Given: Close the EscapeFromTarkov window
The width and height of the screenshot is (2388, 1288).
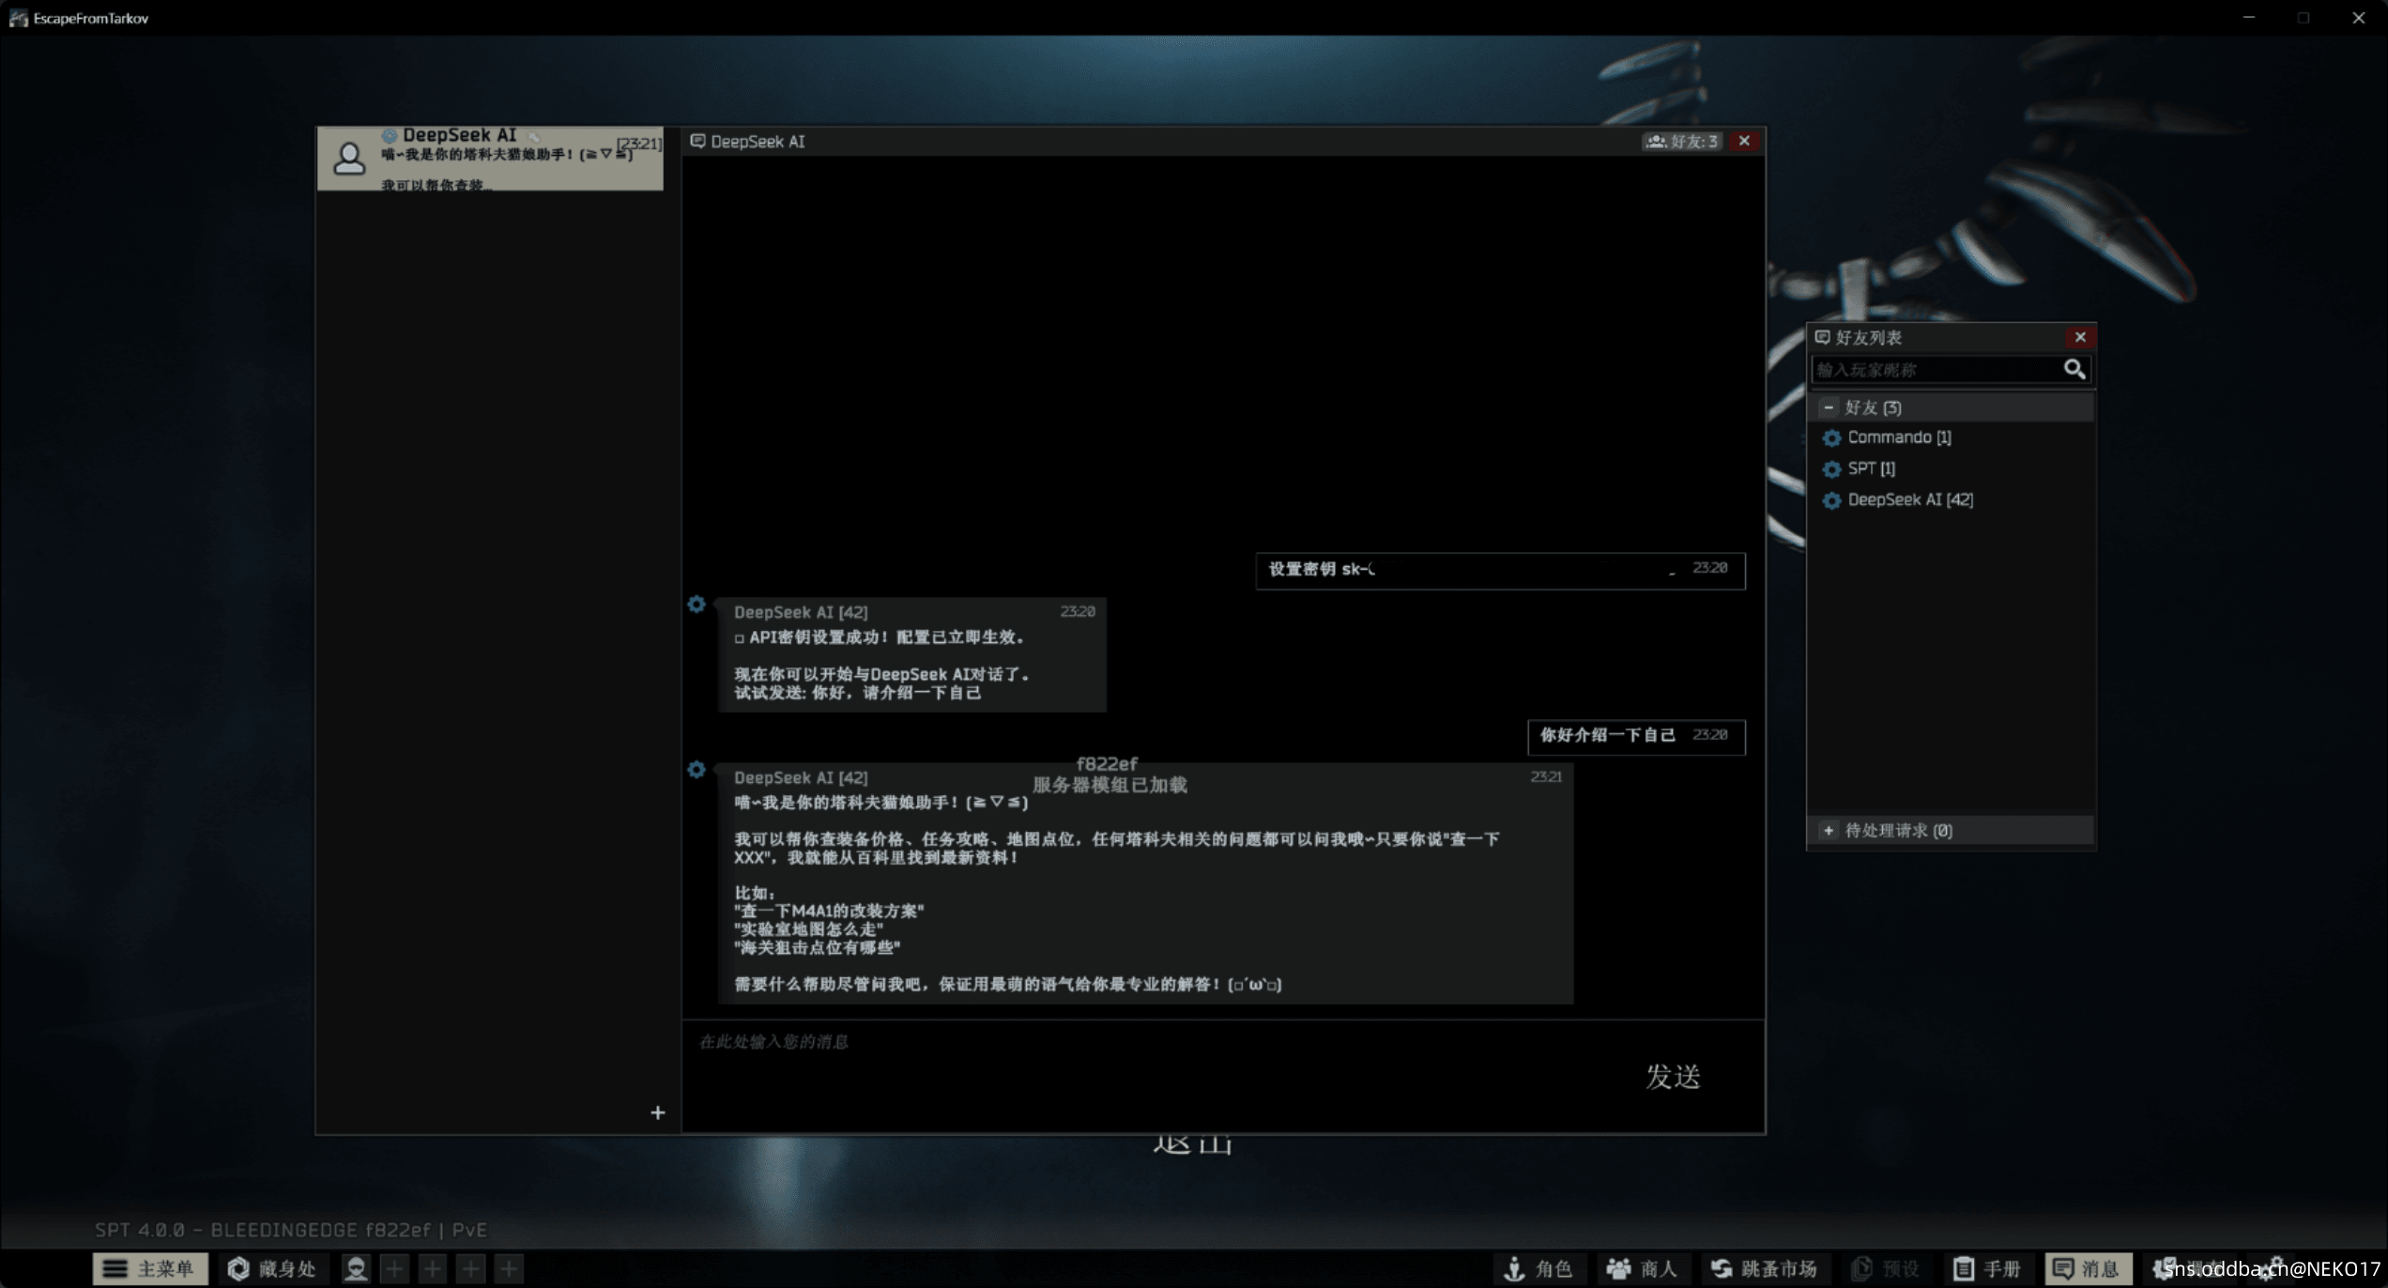Looking at the screenshot, I should click(x=2359, y=17).
